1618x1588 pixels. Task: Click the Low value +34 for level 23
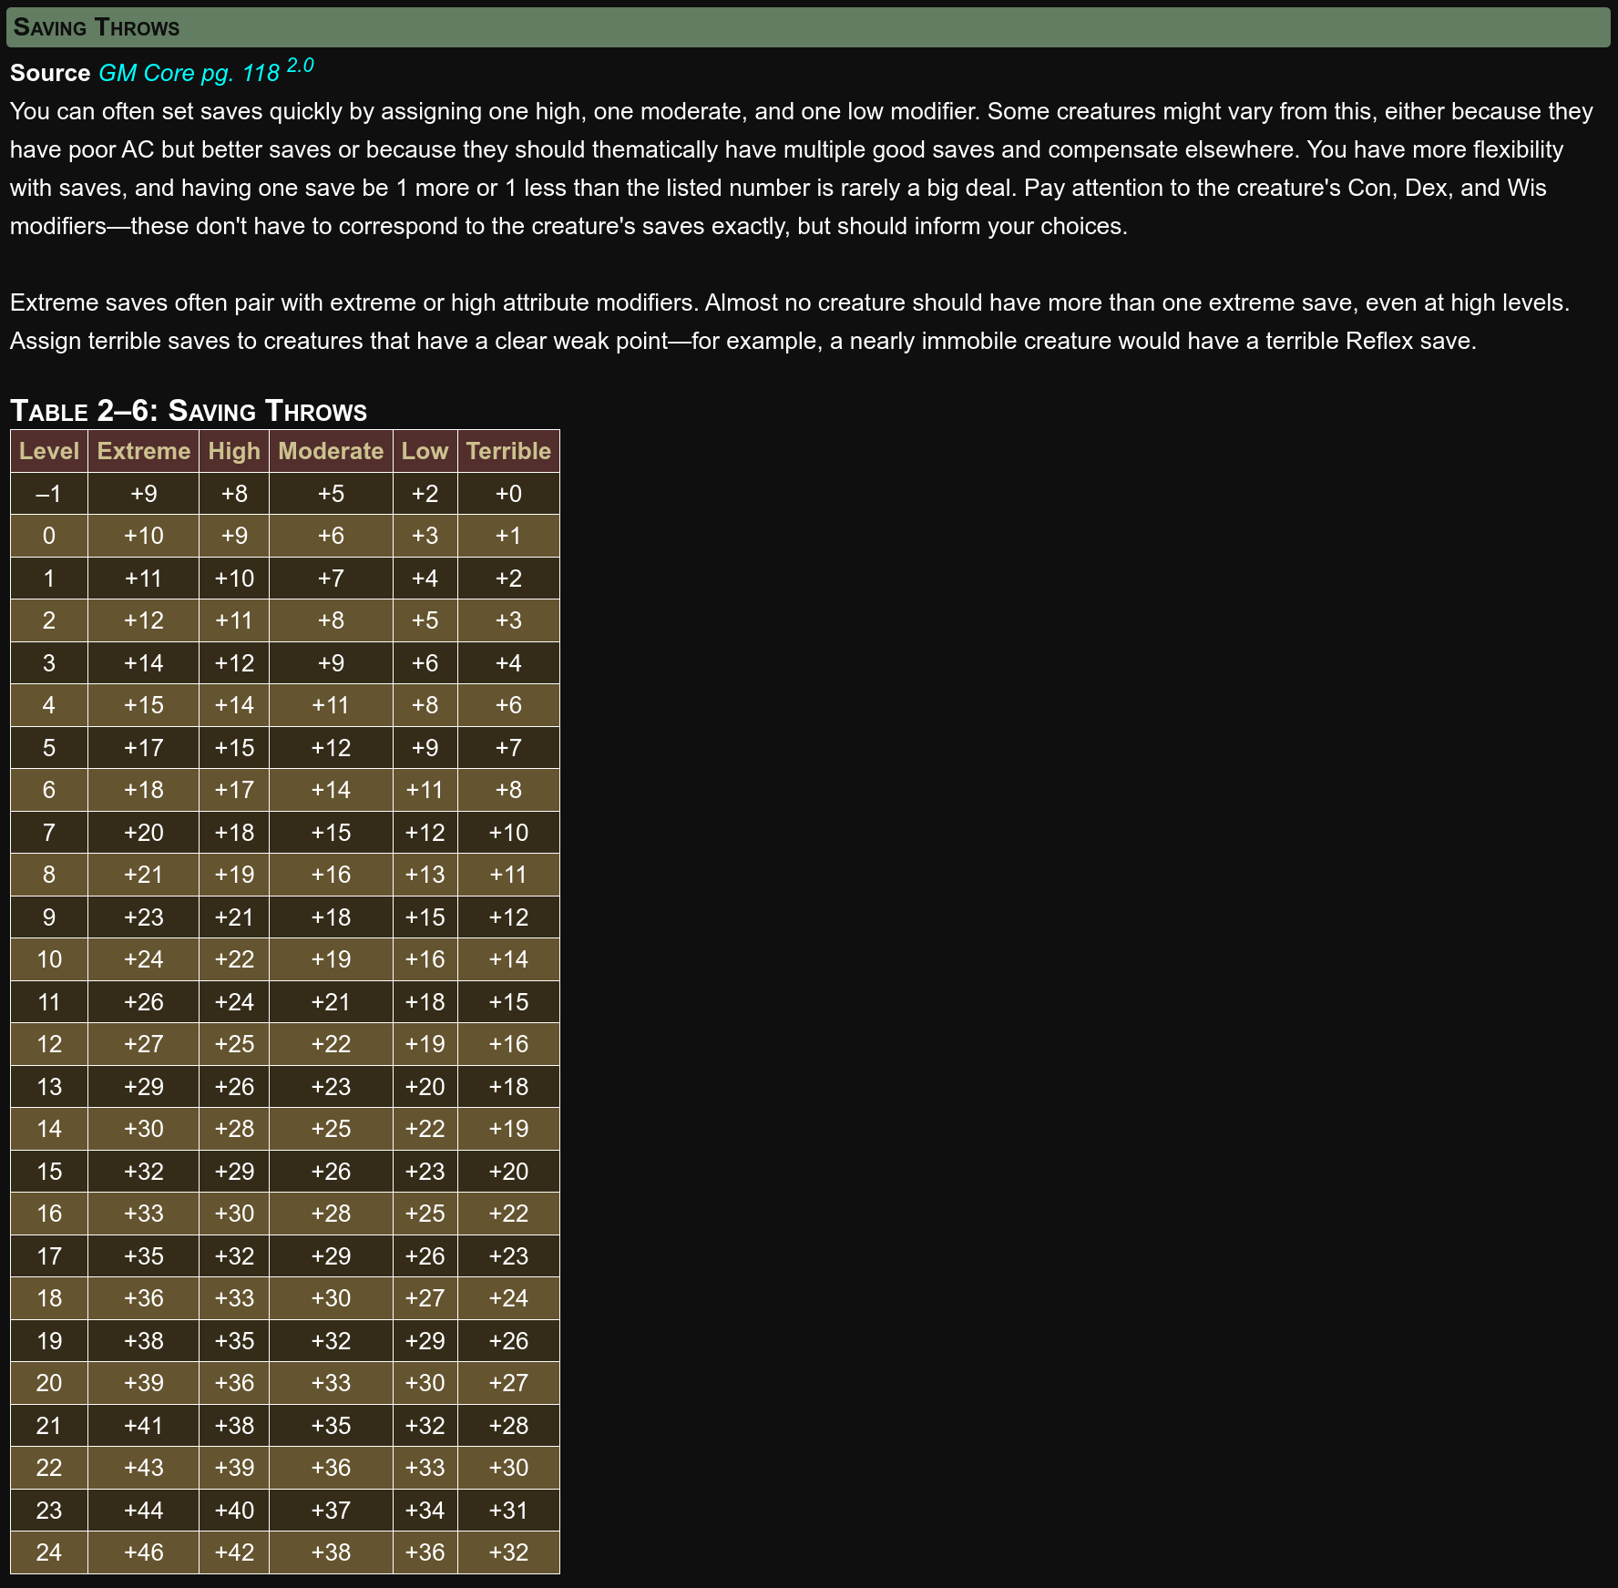tap(425, 1511)
